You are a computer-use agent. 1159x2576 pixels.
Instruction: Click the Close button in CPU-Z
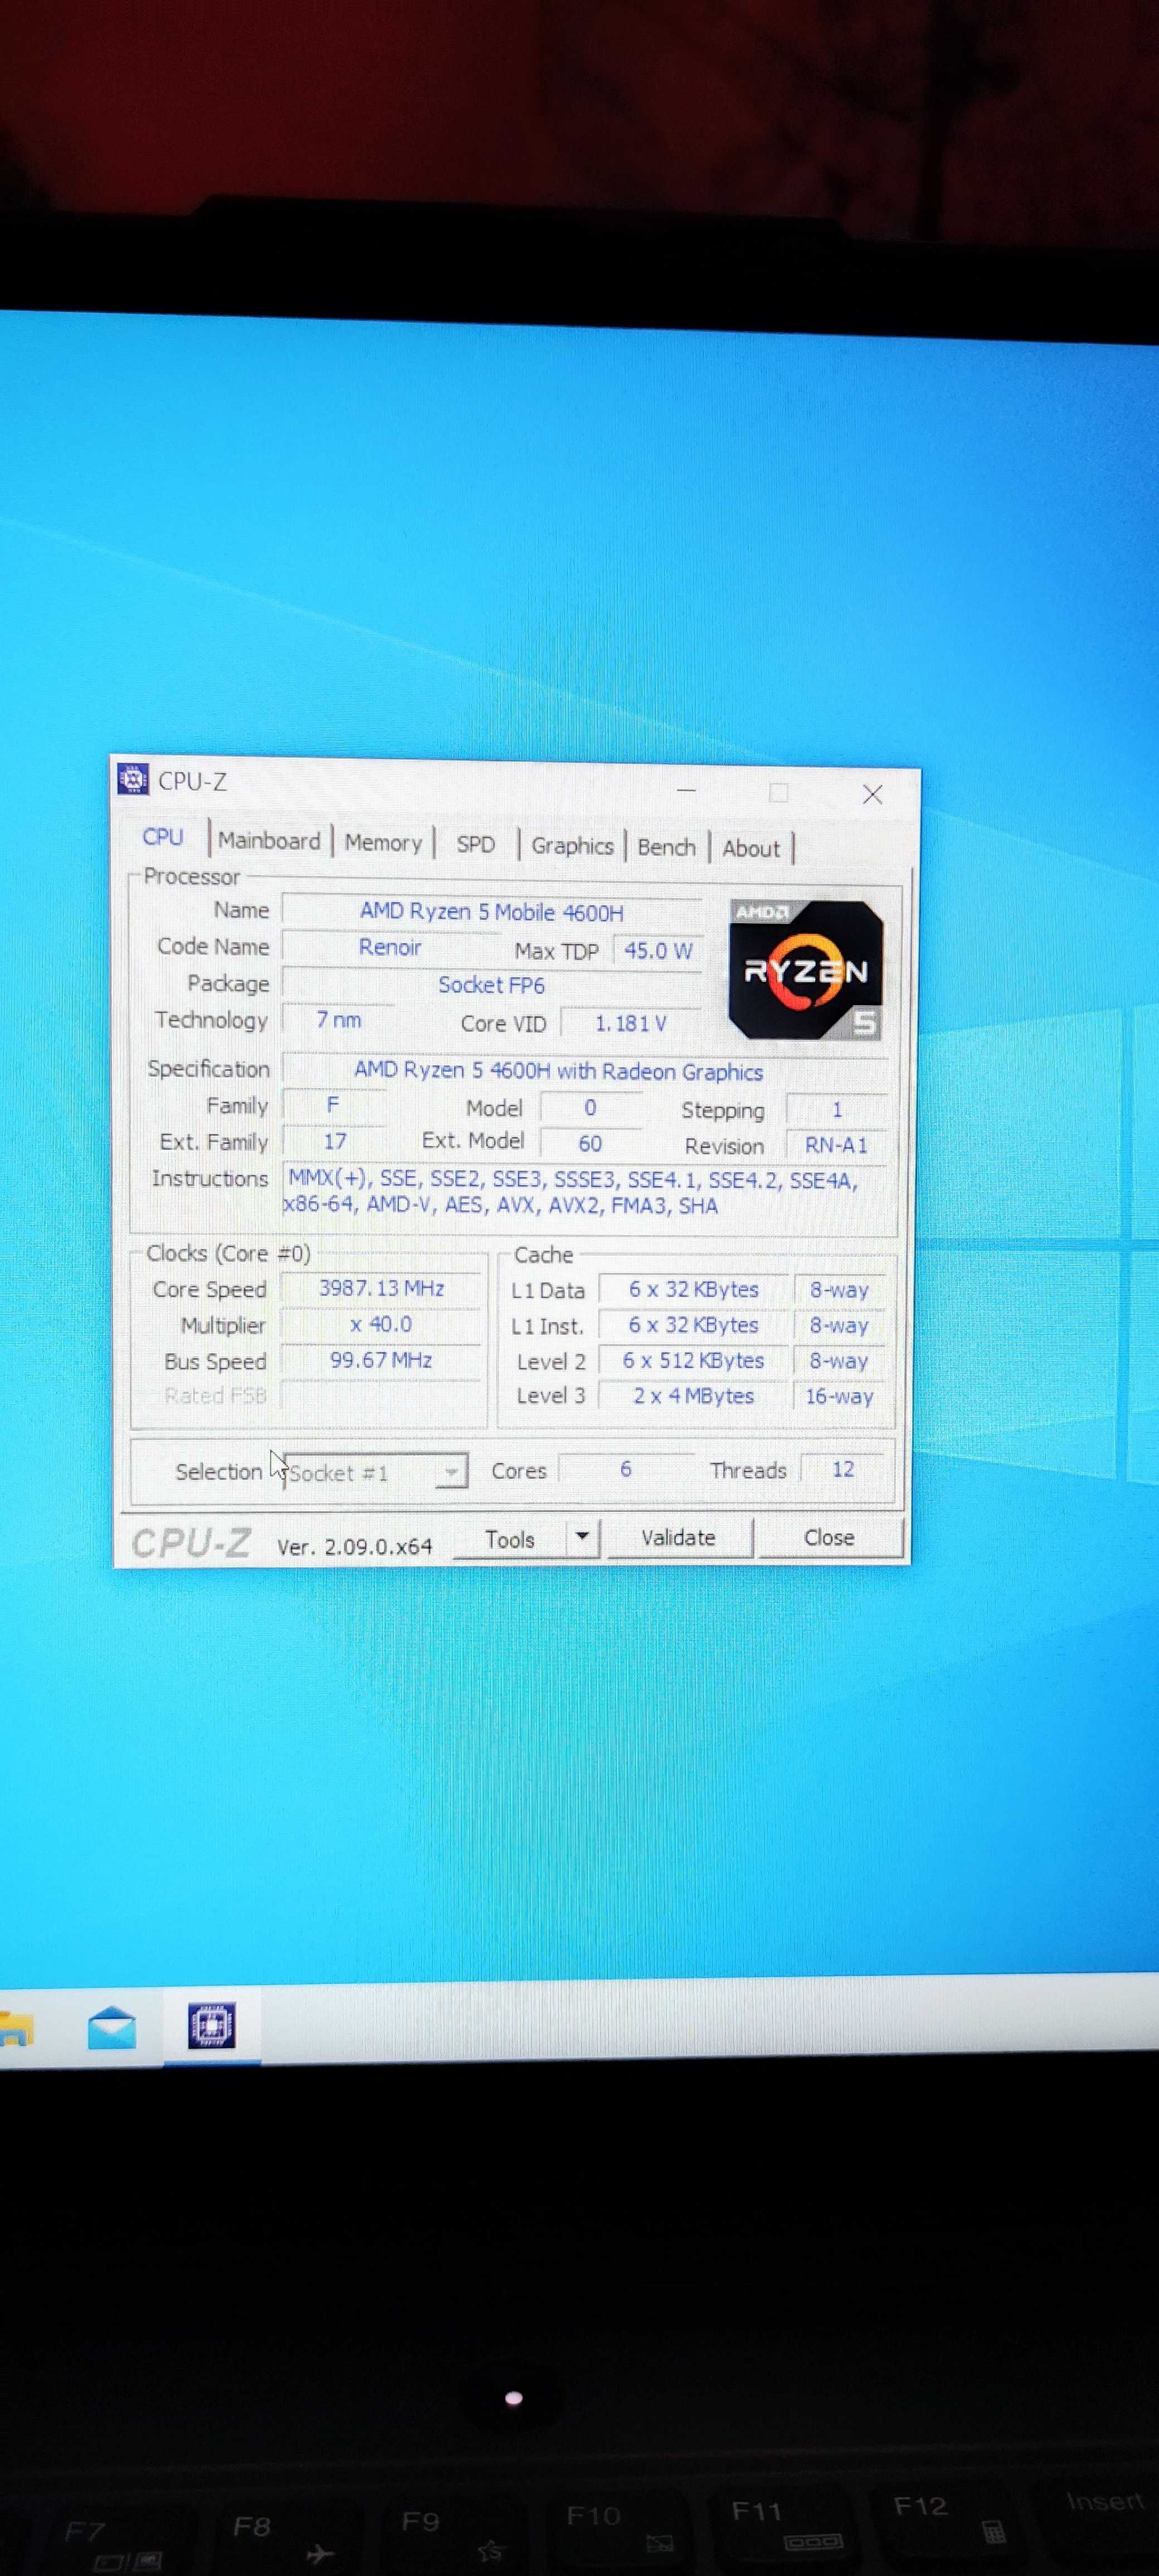[x=829, y=1537]
